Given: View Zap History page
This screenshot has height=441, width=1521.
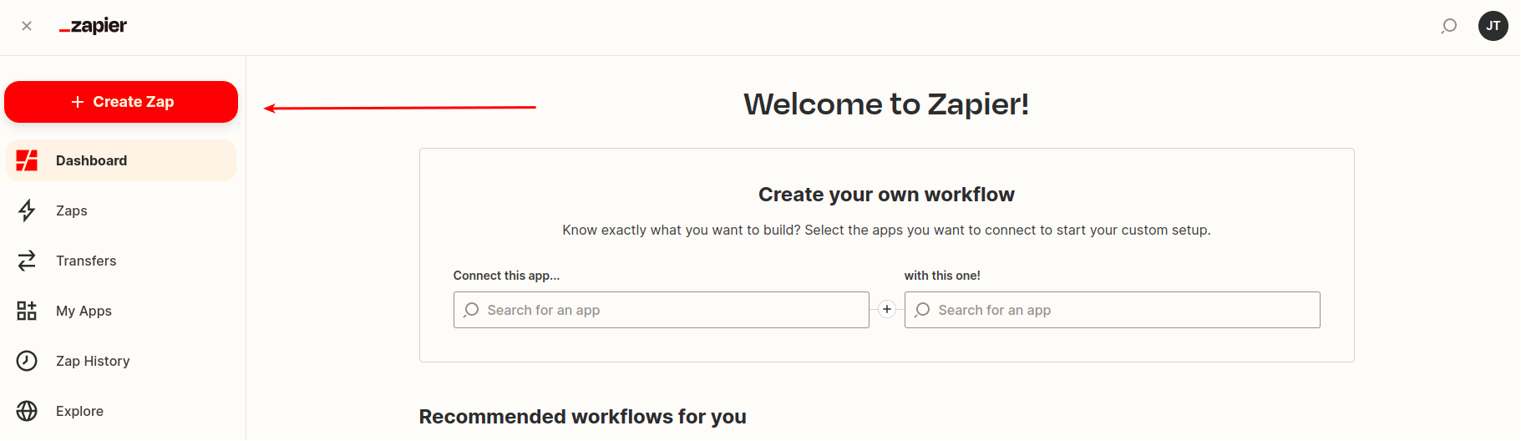Looking at the screenshot, I should [121, 361].
